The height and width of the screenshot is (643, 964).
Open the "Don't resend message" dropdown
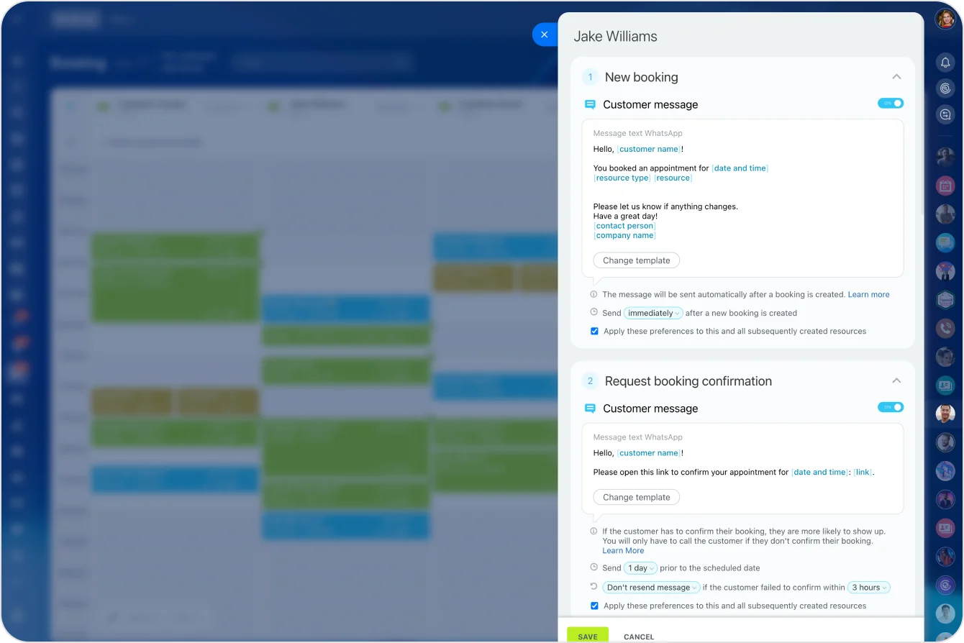(x=651, y=588)
